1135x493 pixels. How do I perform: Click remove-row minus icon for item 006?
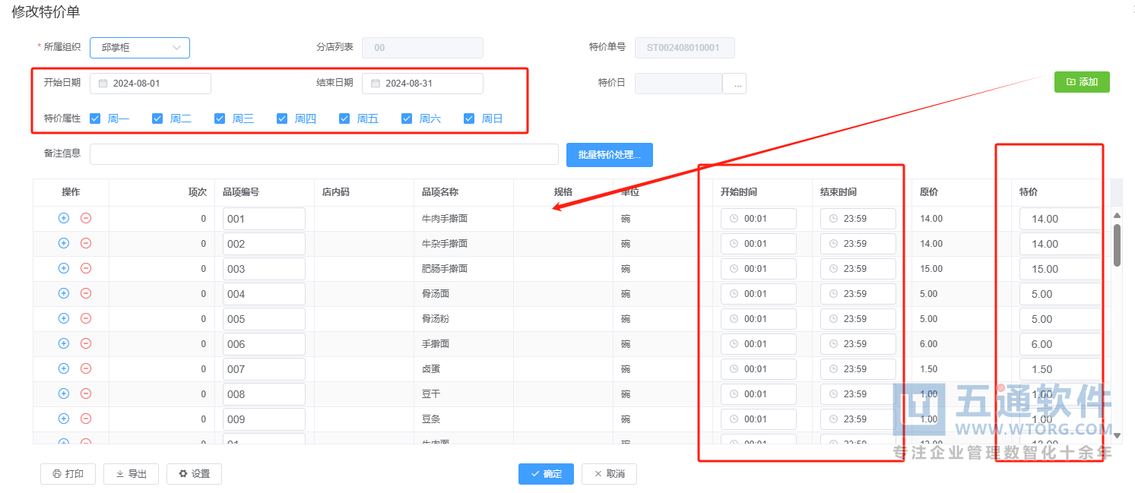coord(86,343)
